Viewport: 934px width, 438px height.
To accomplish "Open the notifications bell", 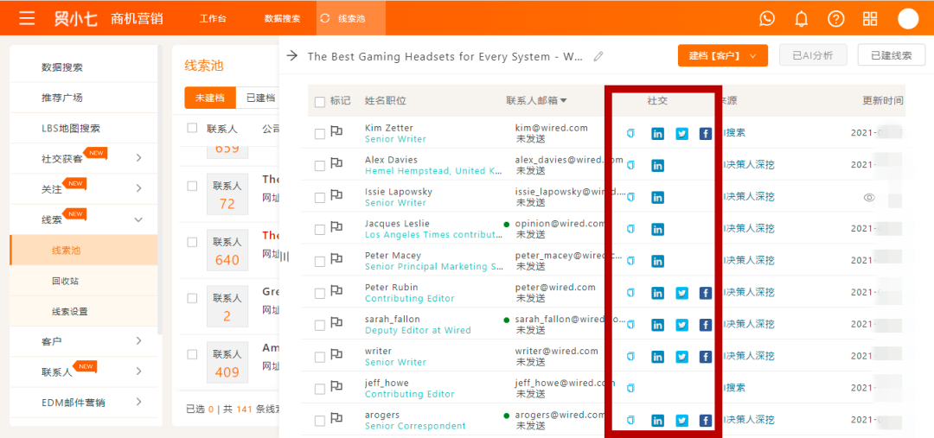I will coord(802,18).
